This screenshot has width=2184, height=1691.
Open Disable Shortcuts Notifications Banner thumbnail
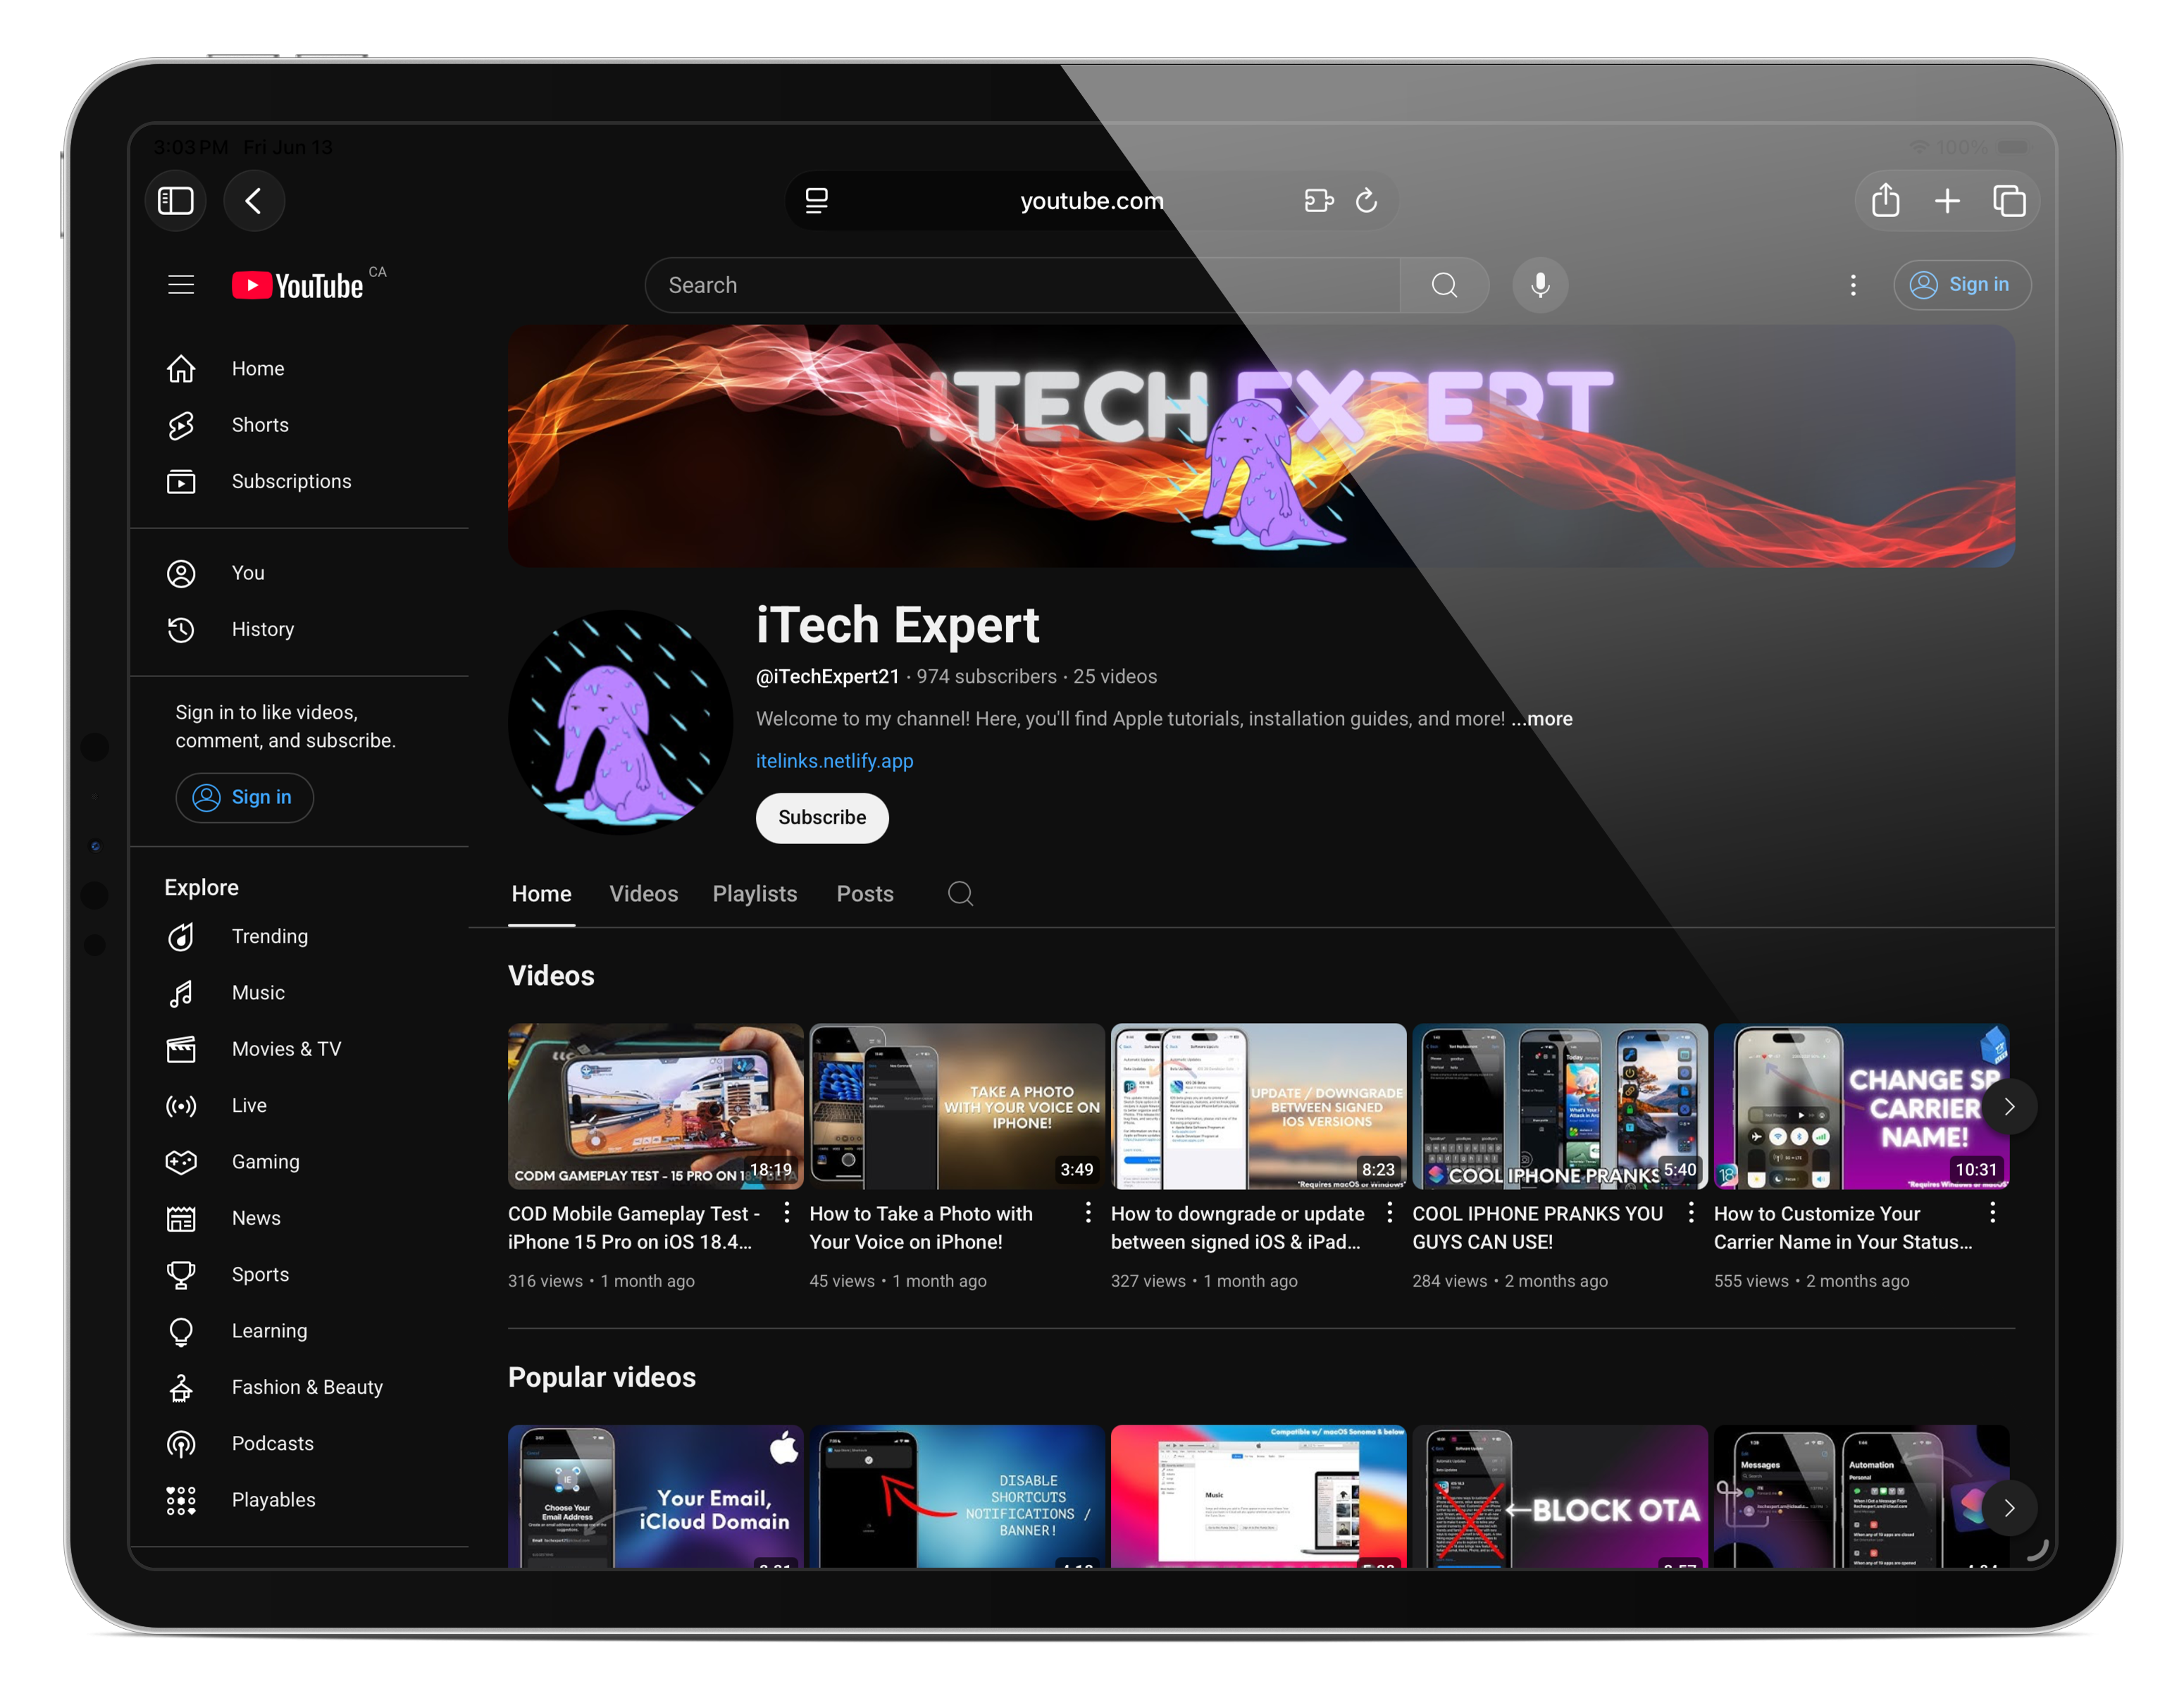957,1496
